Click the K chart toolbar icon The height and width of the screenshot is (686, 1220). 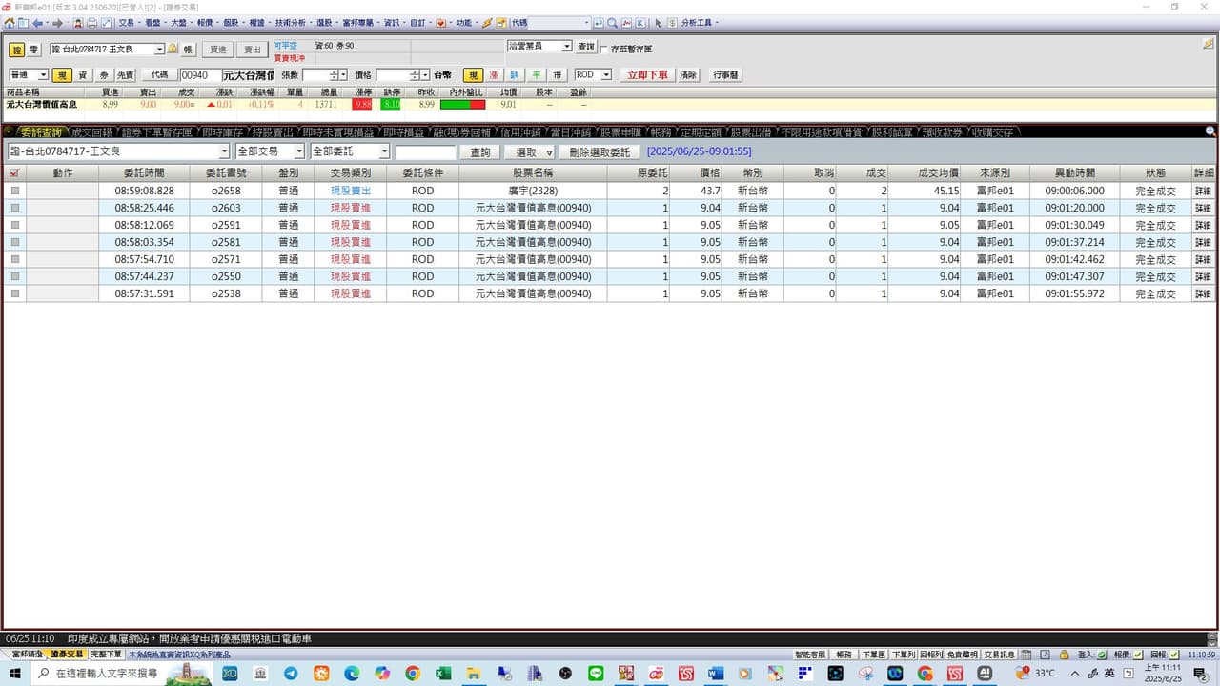point(640,23)
